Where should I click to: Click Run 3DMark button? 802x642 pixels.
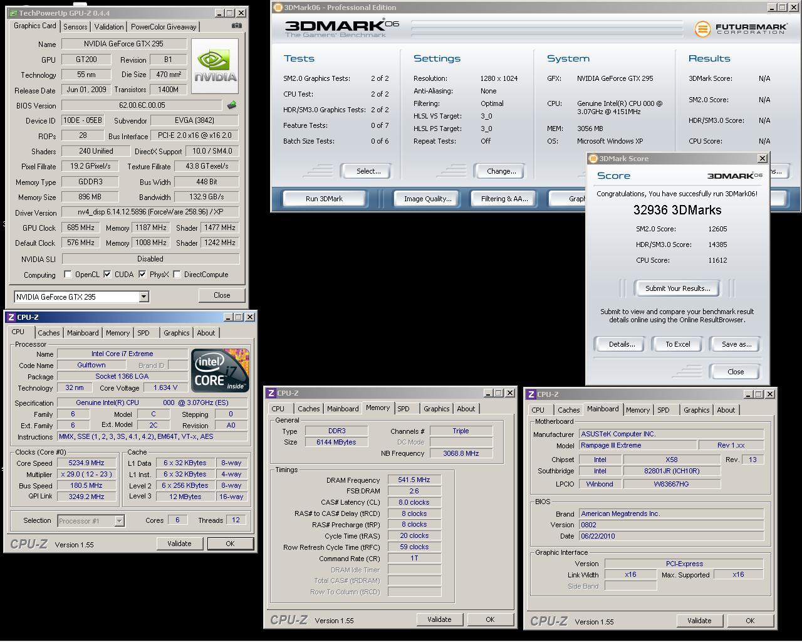pos(324,199)
